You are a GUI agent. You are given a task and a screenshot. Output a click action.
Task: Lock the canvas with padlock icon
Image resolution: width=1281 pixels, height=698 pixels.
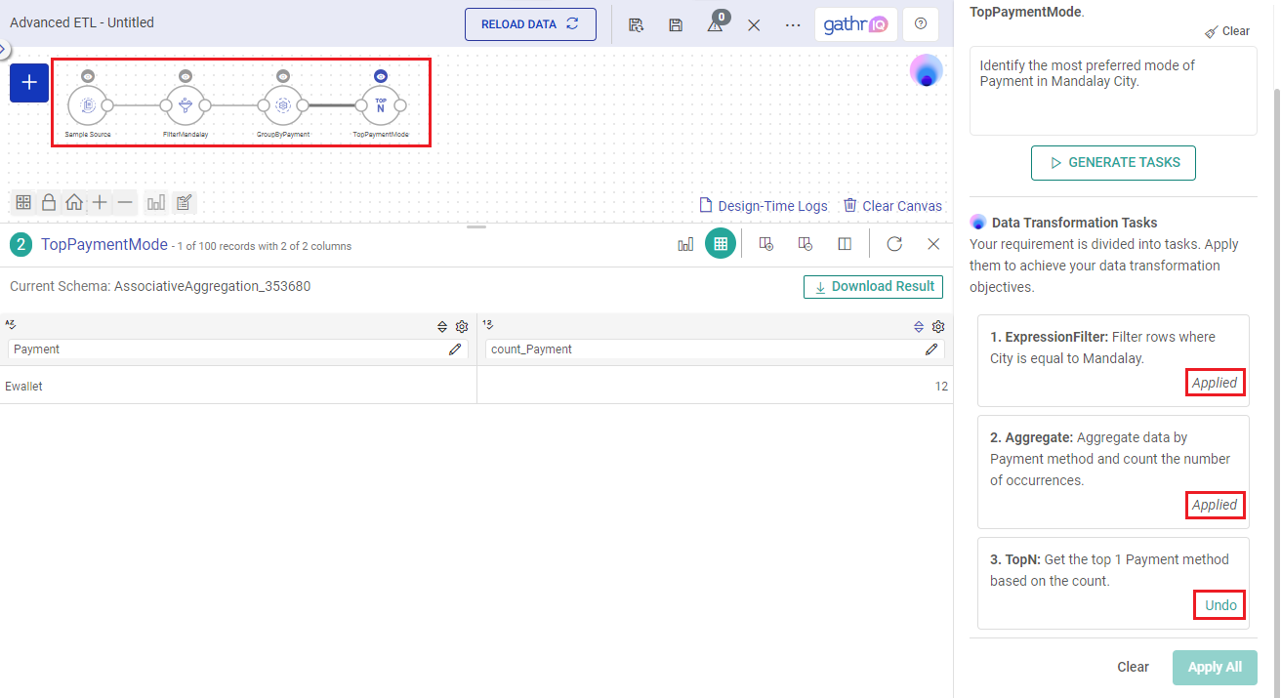(49, 202)
